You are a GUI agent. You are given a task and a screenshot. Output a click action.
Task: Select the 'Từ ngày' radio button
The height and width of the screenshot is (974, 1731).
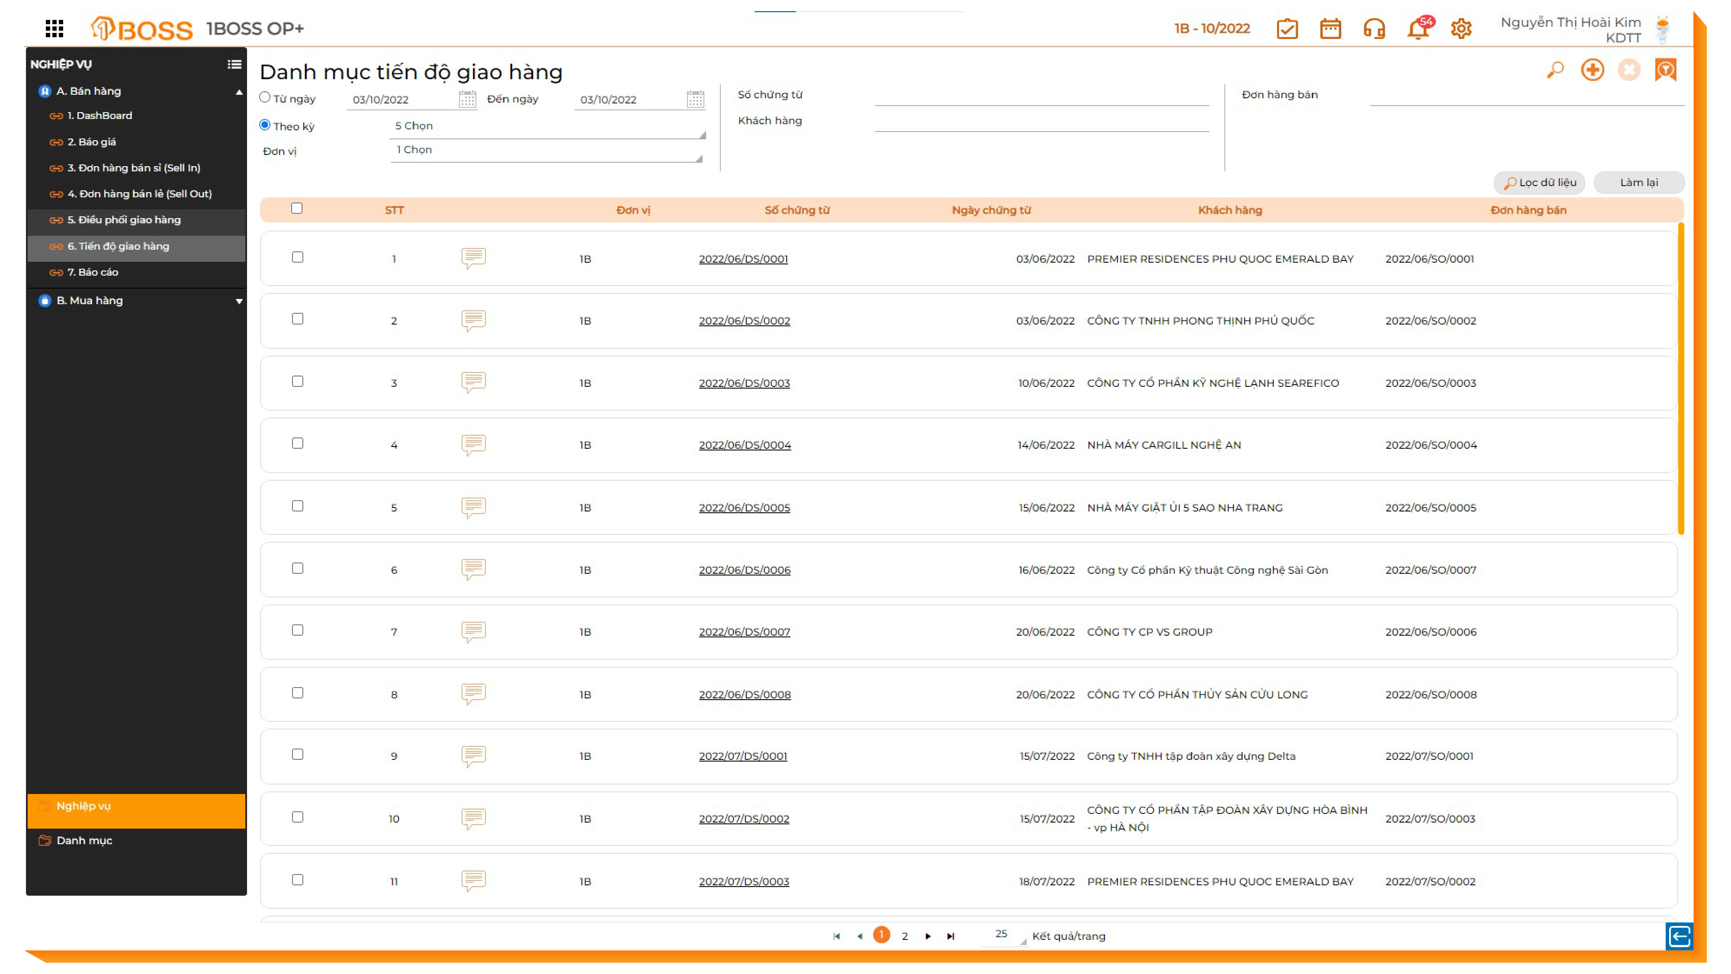tap(265, 97)
